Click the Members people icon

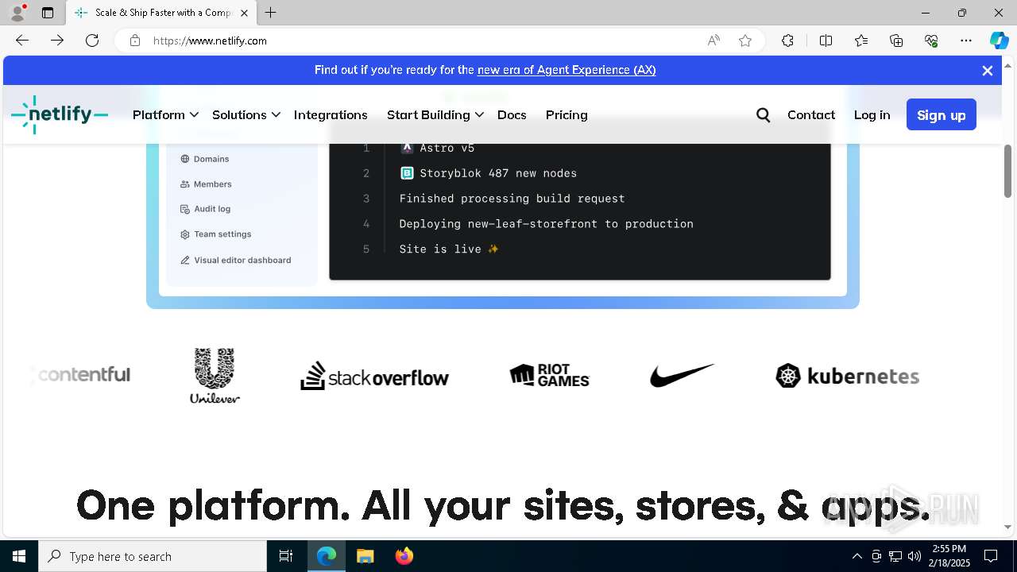pyautogui.click(x=185, y=184)
